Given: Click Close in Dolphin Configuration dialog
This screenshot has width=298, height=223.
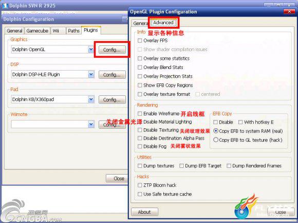Looking at the screenshot, I should click(x=117, y=178).
